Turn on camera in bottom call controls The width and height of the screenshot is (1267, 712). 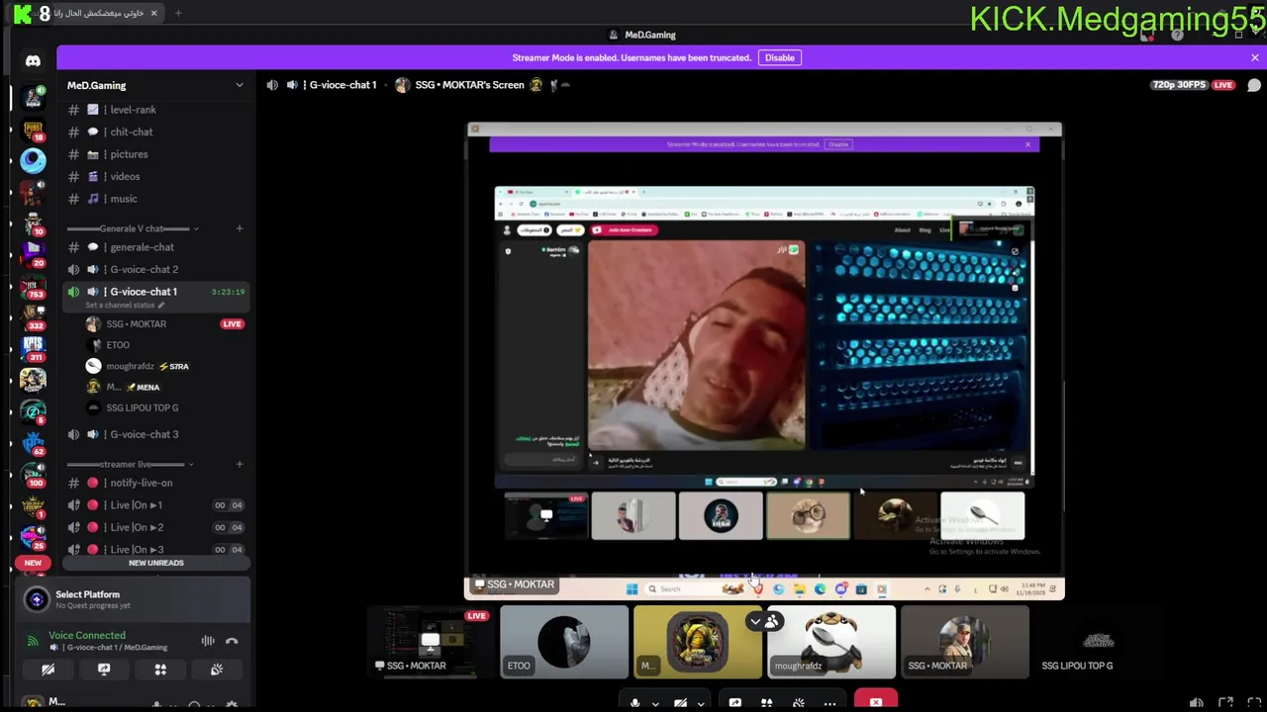(680, 703)
